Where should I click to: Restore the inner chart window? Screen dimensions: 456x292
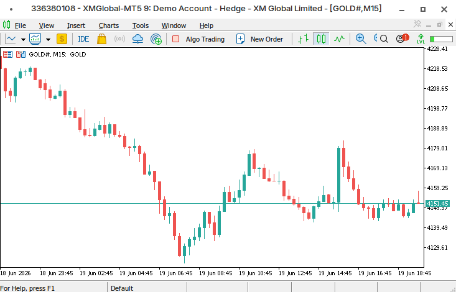click(x=440, y=24)
